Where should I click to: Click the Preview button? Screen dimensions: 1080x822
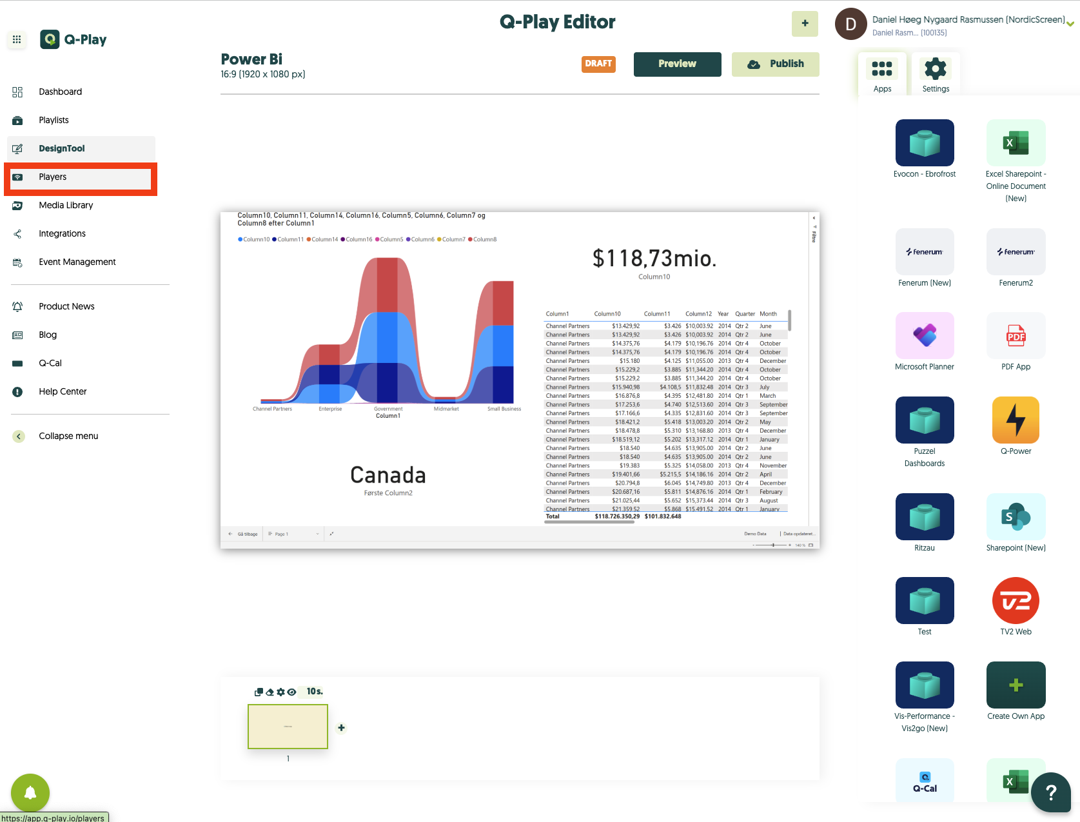[677, 64]
